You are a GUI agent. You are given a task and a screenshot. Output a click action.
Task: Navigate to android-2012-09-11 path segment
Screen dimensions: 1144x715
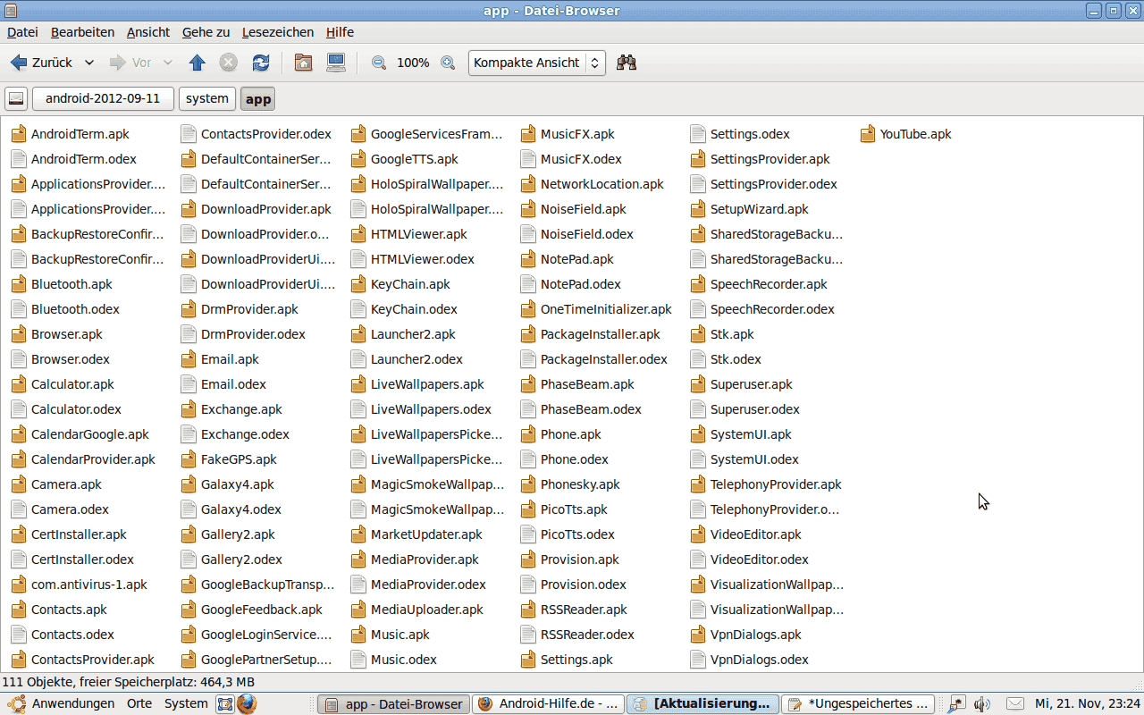tap(103, 98)
